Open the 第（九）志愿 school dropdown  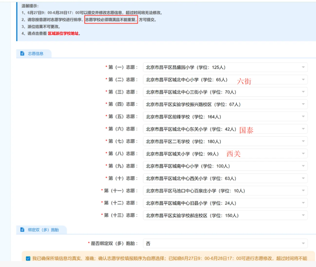[225, 166]
